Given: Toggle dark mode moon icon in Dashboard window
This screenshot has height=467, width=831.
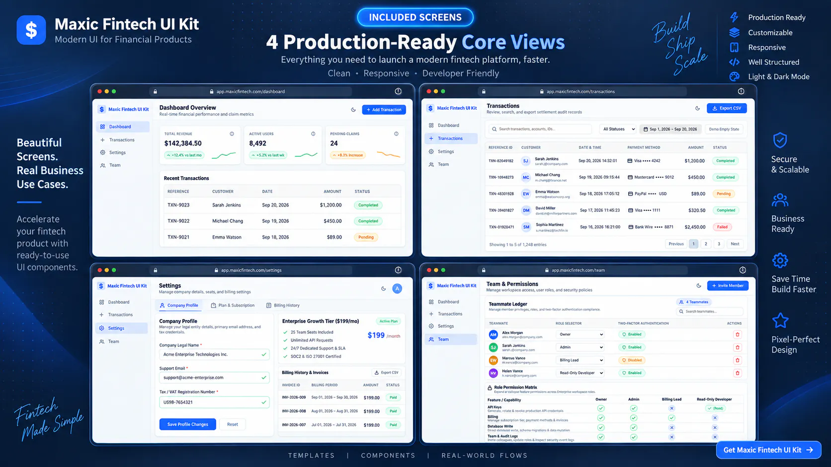Looking at the screenshot, I should (353, 110).
